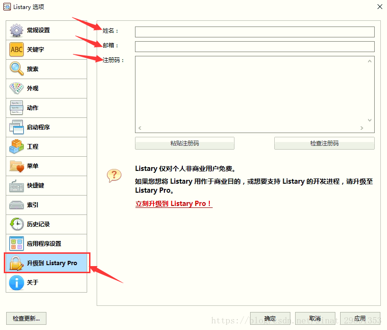Image resolution: width=387 pixels, height=330 pixels.
Task: Select the 升级到 Listary Pro page
Action: click(47, 263)
